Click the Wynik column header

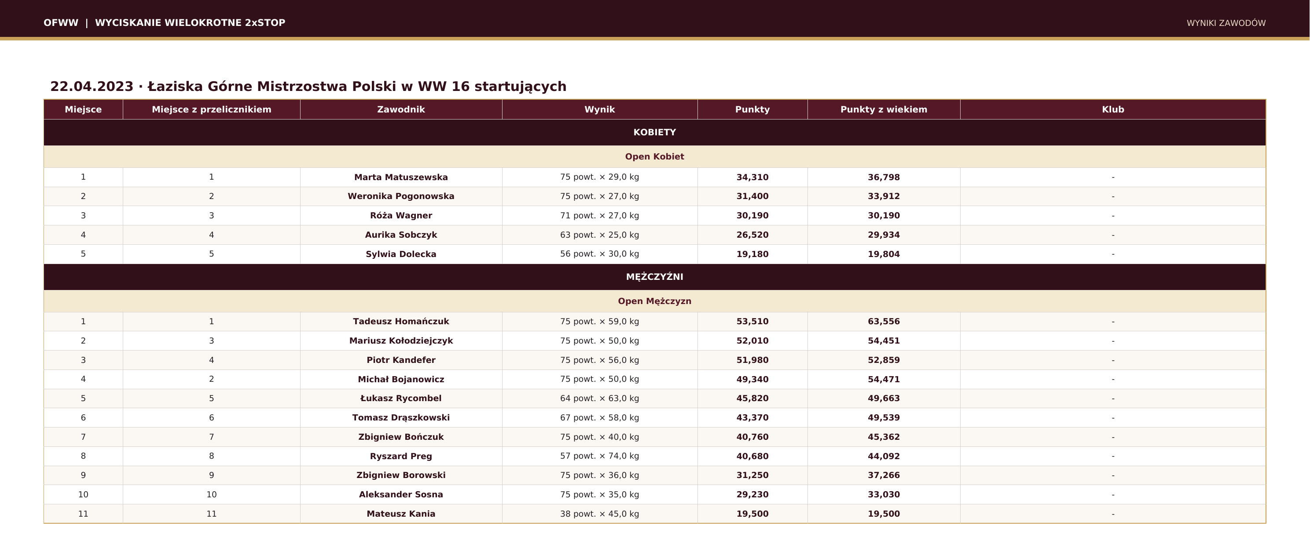tap(600, 110)
